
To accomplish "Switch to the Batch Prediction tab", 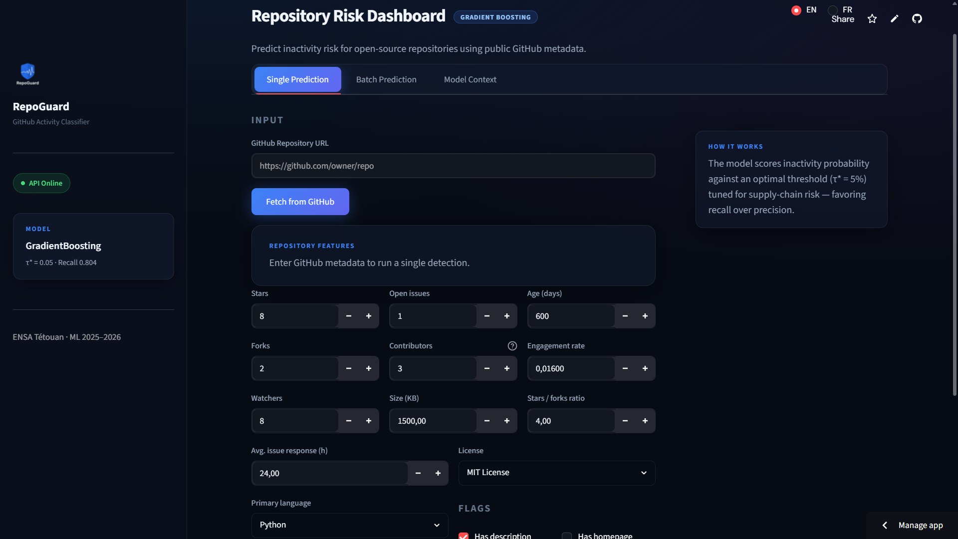I will [386, 79].
